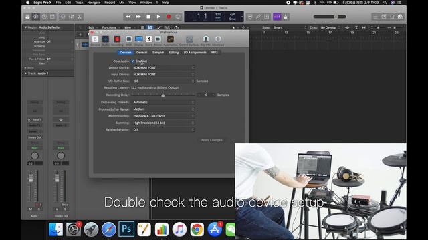The image size is (428, 240).
Task: Open the Recording preferences icon
Action: pos(117,41)
